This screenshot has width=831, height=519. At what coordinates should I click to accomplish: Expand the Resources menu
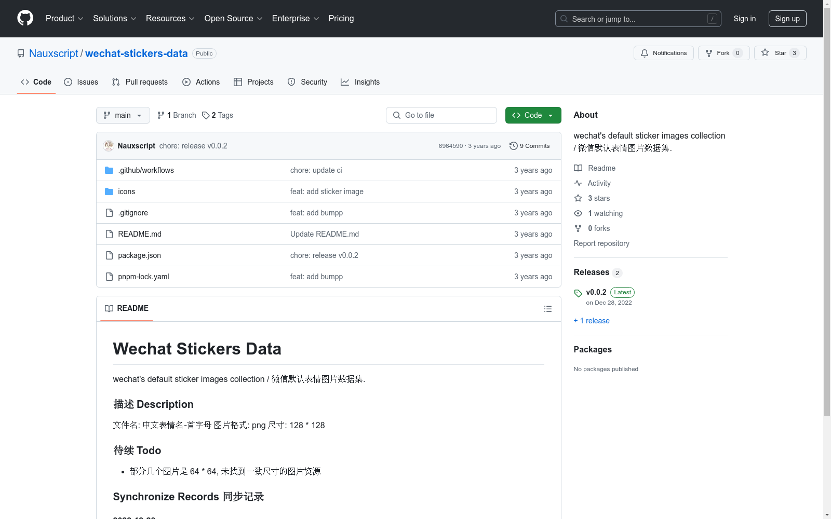coord(170,19)
